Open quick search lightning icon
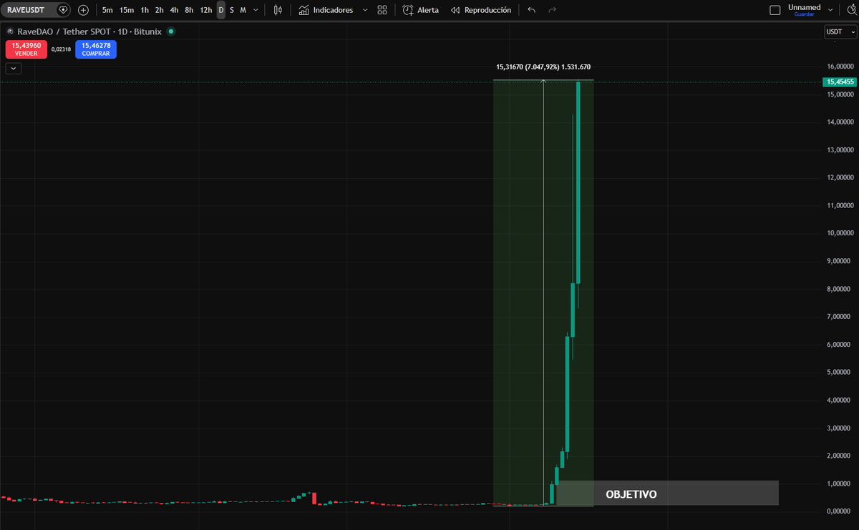859x530 pixels. click(851, 10)
